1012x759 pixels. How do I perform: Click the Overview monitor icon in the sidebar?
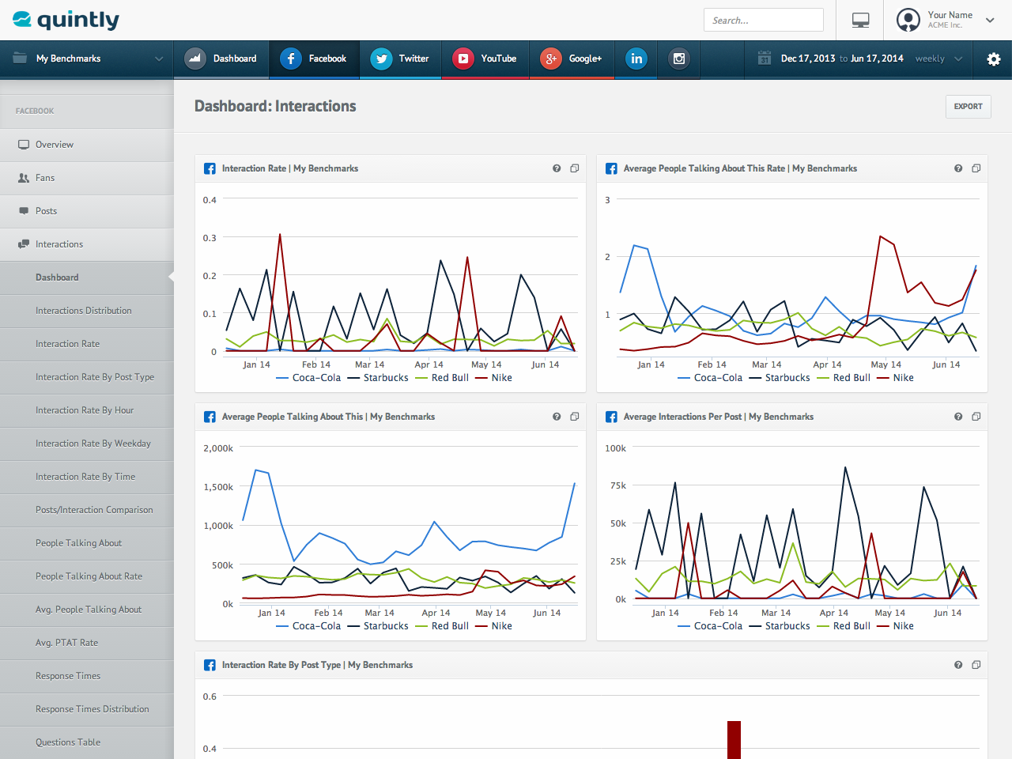pos(23,145)
